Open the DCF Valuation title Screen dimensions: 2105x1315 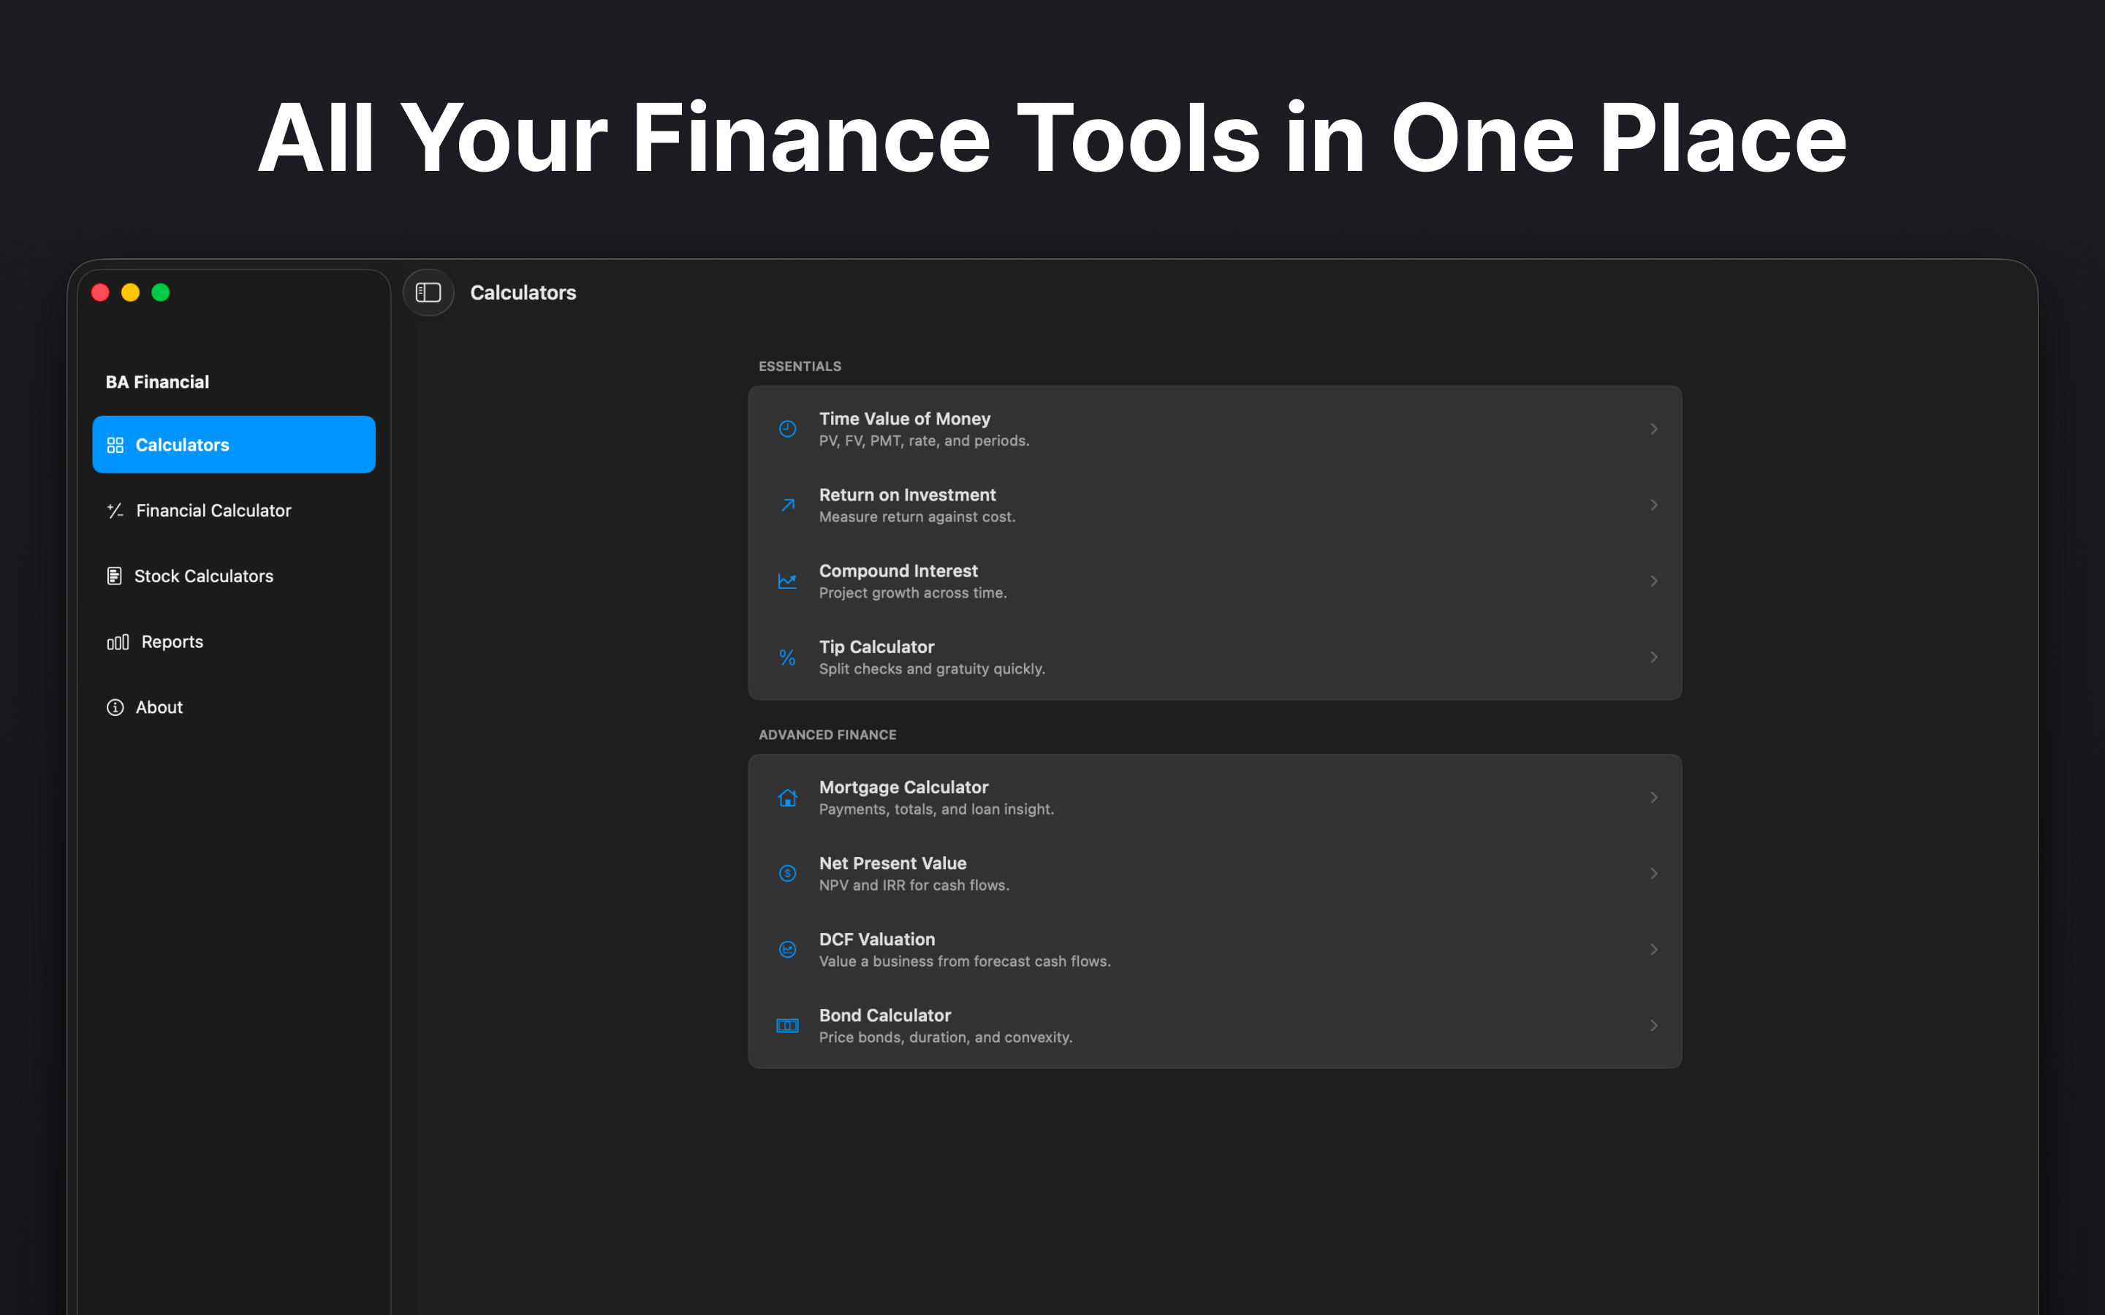(x=877, y=939)
